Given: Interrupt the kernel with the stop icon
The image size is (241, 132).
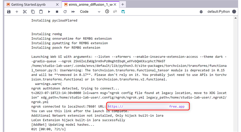Looking at the screenshot, I should click(x=57, y=12).
